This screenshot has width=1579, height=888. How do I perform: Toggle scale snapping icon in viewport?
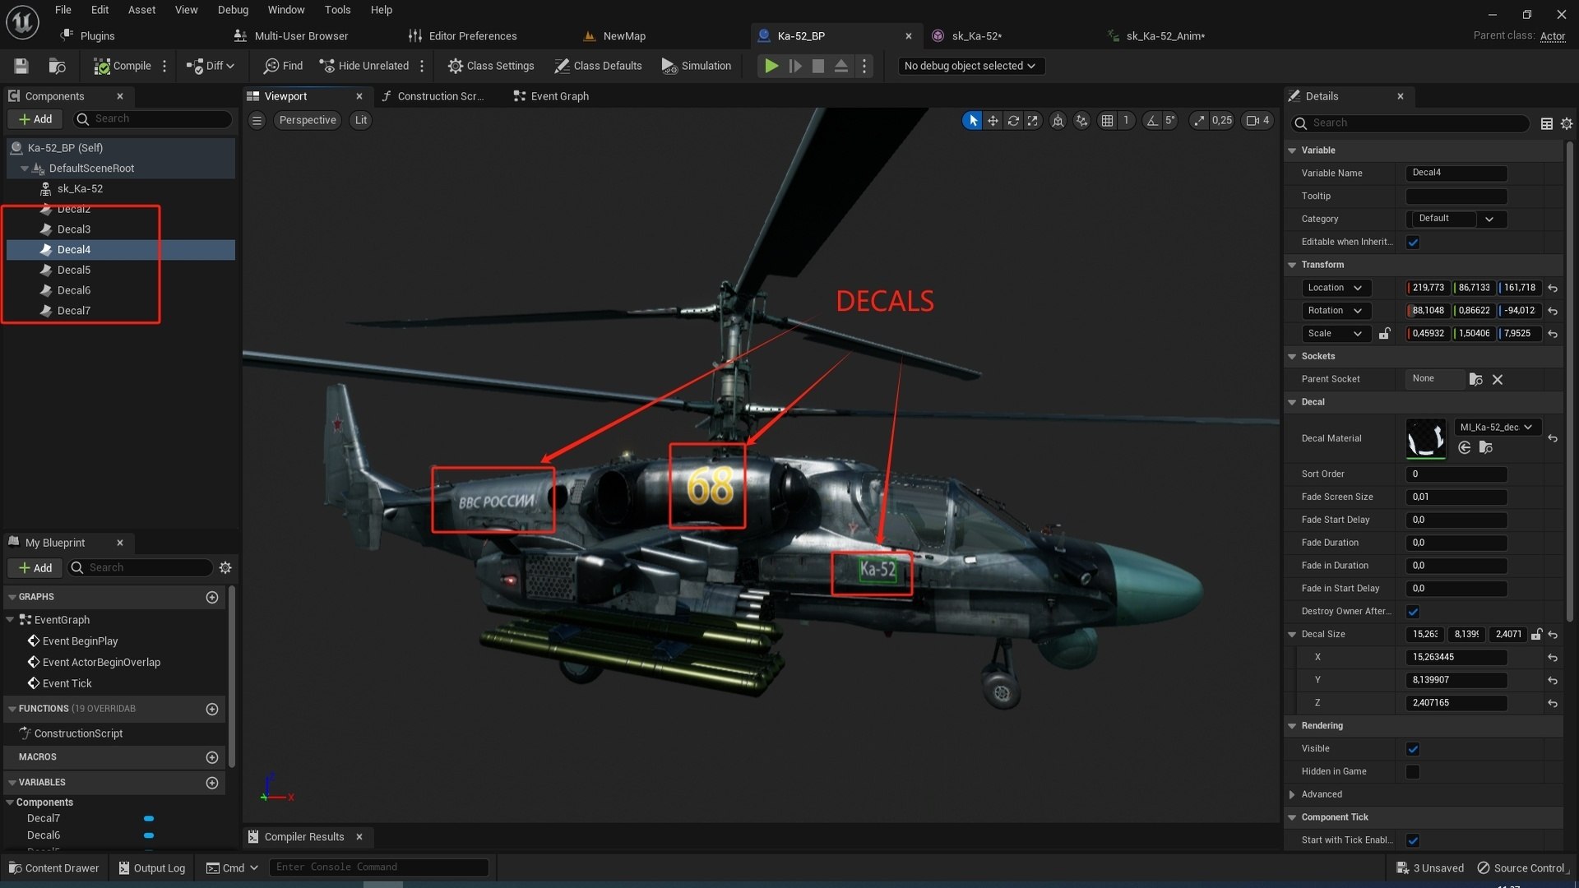click(1199, 121)
